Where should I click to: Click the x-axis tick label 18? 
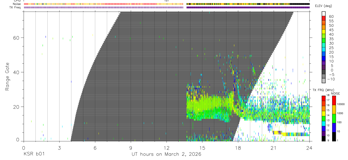[x=238, y=148]
